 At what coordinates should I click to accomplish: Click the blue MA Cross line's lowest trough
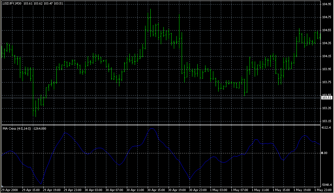(41, 184)
